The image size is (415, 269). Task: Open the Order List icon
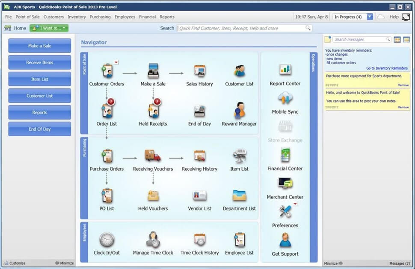click(x=107, y=111)
